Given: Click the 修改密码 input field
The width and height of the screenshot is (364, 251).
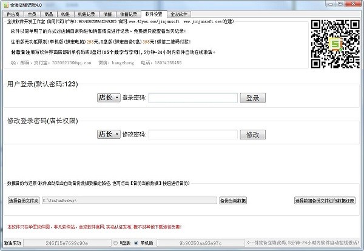Looking at the screenshot, I should click(192, 135).
